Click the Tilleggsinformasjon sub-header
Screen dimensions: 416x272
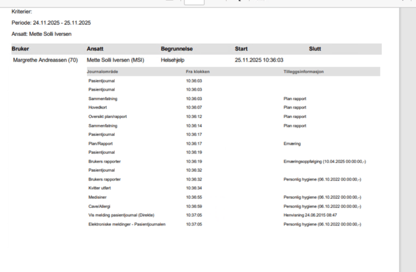pos(304,71)
